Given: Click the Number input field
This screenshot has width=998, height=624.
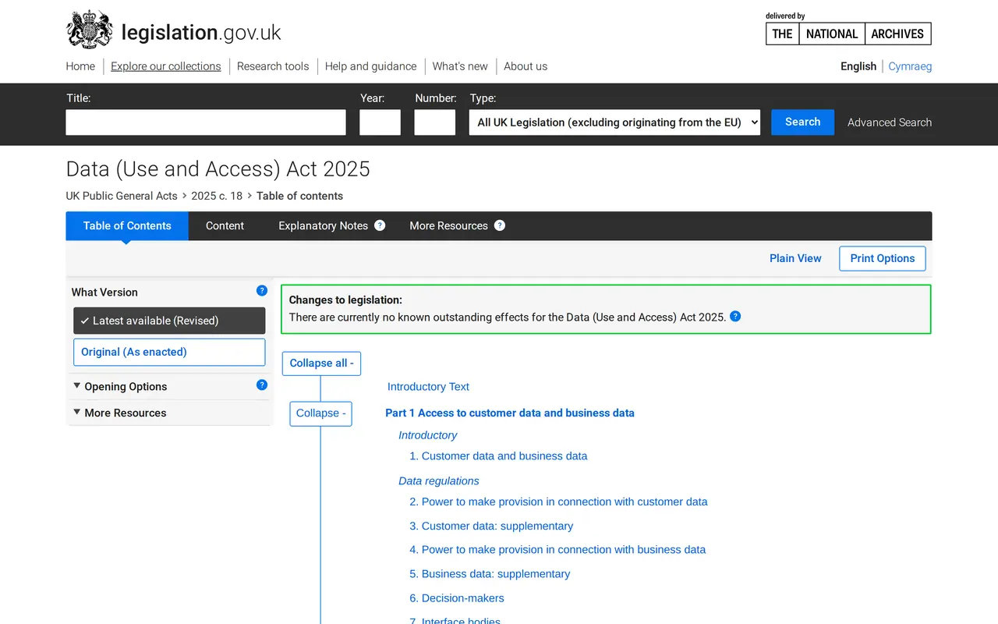Looking at the screenshot, I should click(x=434, y=122).
